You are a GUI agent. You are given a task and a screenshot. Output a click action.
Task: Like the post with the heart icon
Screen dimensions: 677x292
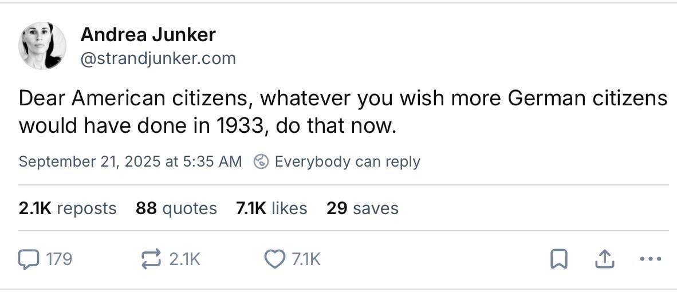pos(274,259)
